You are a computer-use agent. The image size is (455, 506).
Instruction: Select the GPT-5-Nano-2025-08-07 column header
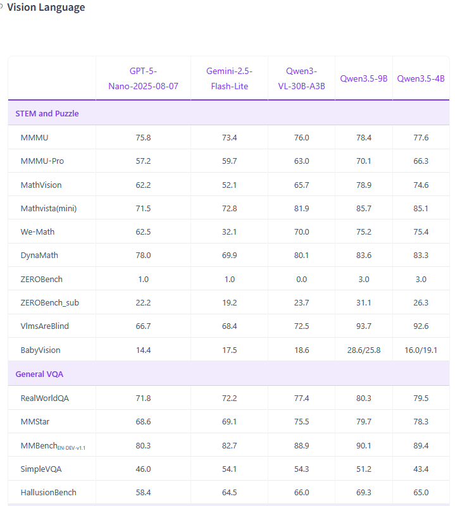pyautogui.click(x=143, y=78)
